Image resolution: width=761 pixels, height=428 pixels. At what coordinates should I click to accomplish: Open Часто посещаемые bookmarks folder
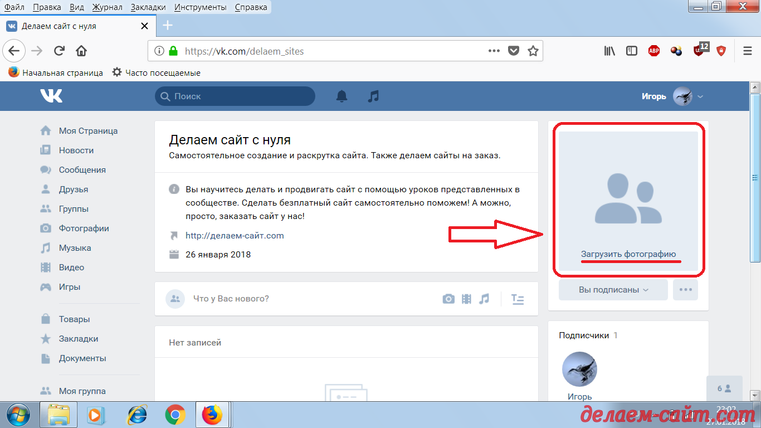(x=156, y=72)
